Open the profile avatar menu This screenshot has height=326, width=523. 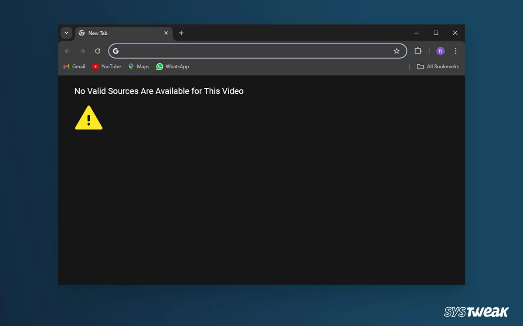(441, 51)
